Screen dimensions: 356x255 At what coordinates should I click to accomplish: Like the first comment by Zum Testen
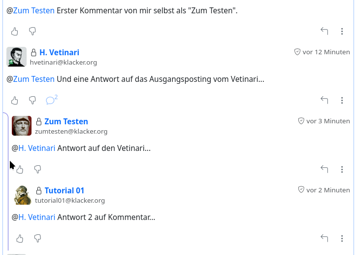click(15, 32)
